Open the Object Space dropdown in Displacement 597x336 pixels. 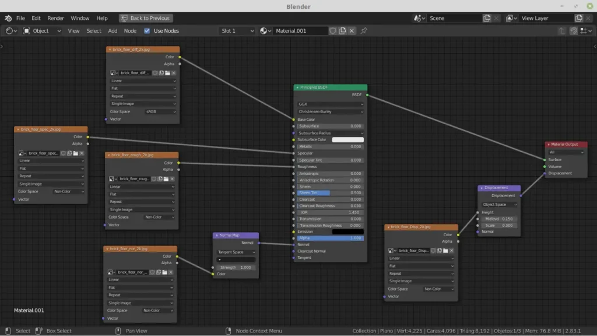coord(499,205)
